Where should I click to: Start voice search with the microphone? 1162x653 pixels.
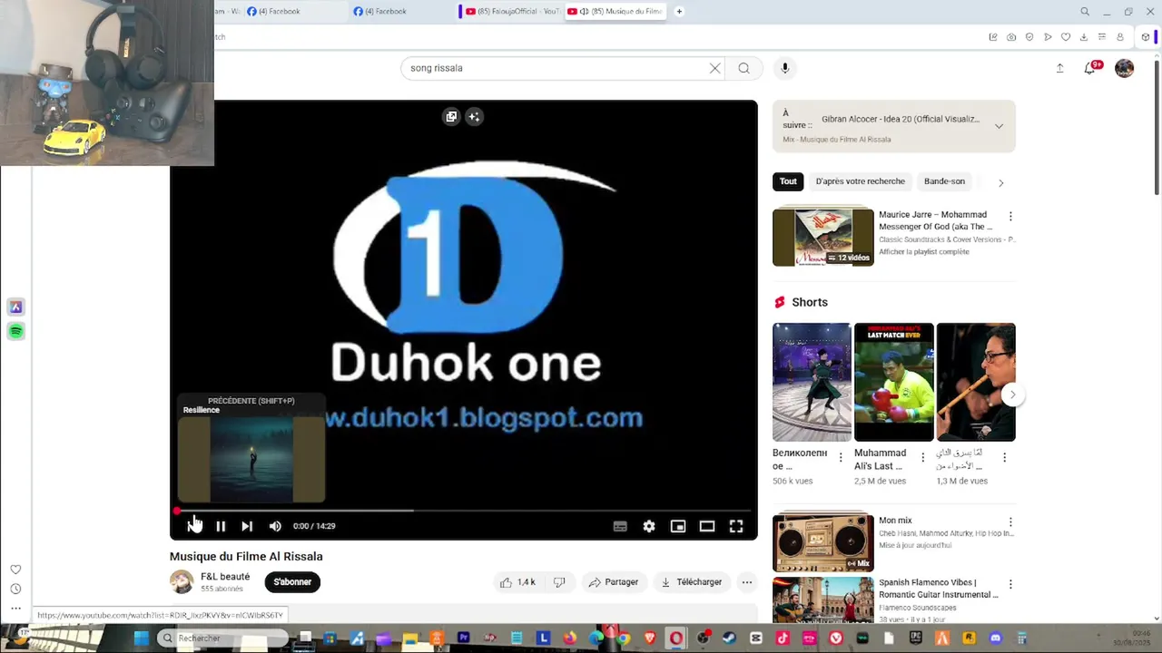(785, 68)
